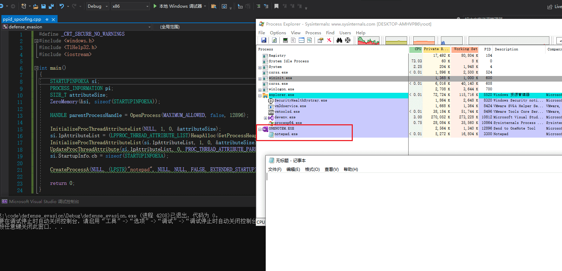Open Find menu in Process Explorer

tap(330, 33)
